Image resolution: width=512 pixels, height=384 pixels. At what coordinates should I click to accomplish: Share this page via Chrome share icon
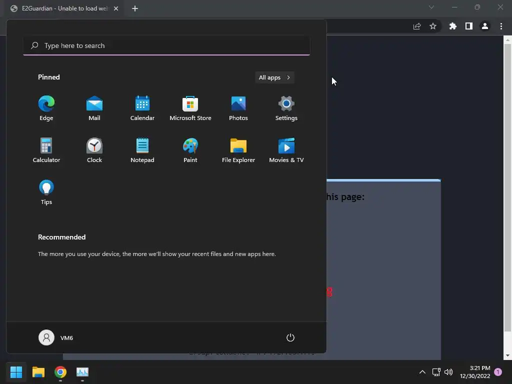(417, 26)
